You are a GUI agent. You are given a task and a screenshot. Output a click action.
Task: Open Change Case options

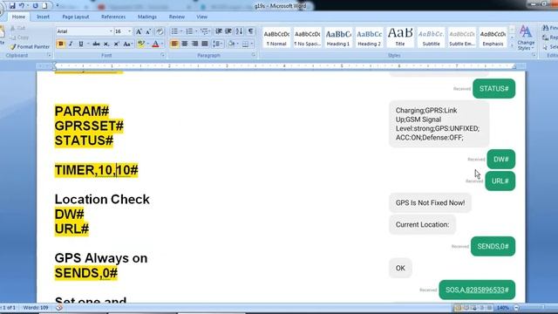127,44
